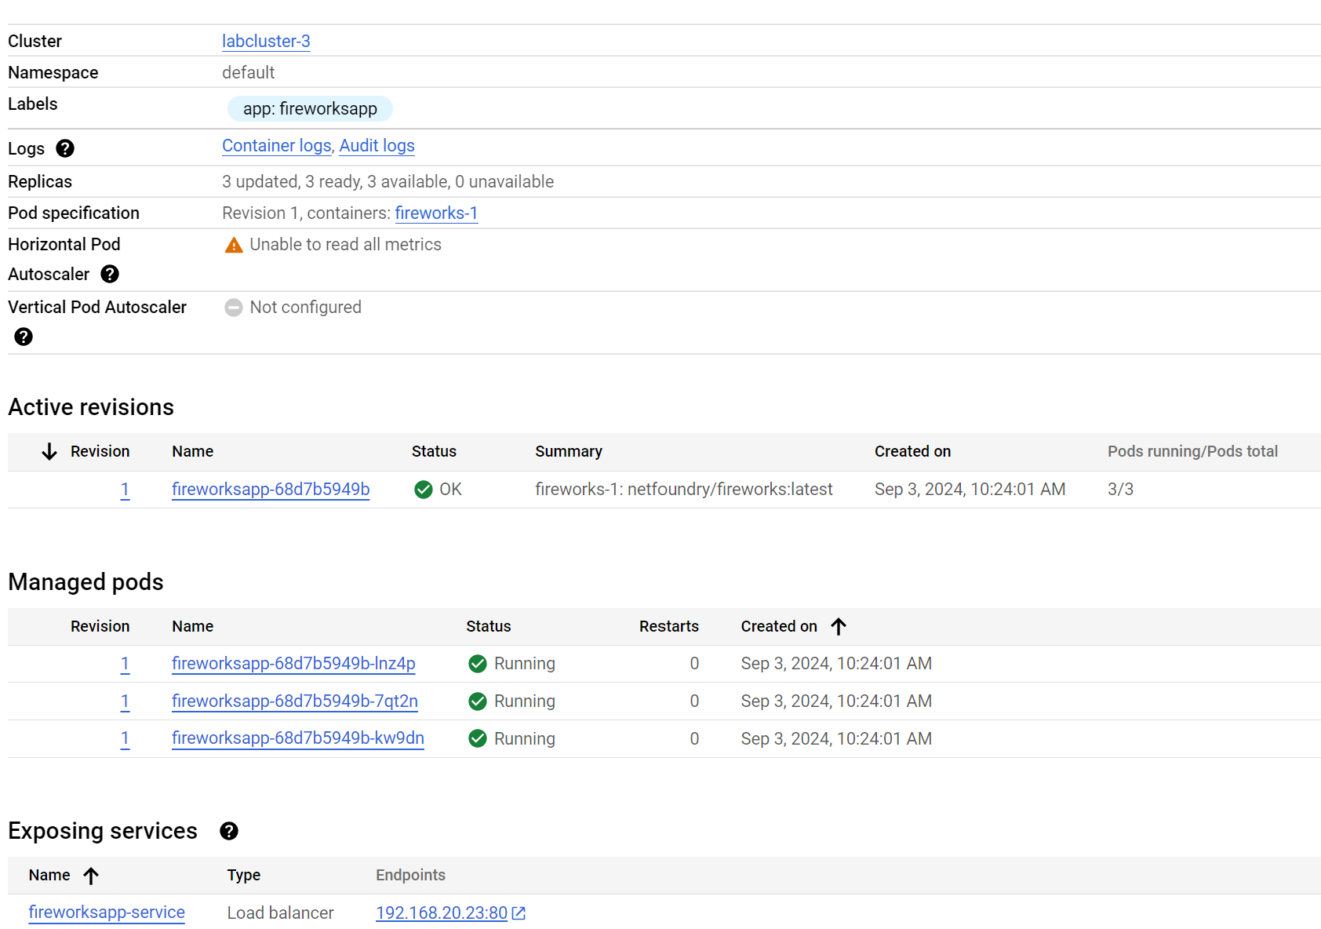
Task: Click the Replicas status text
Action: coord(388,182)
